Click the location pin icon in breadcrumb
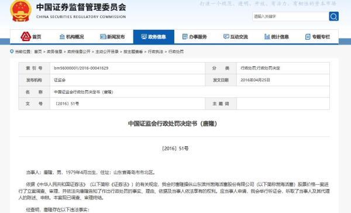The image size is (351, 213). click(x=12, y=51)
